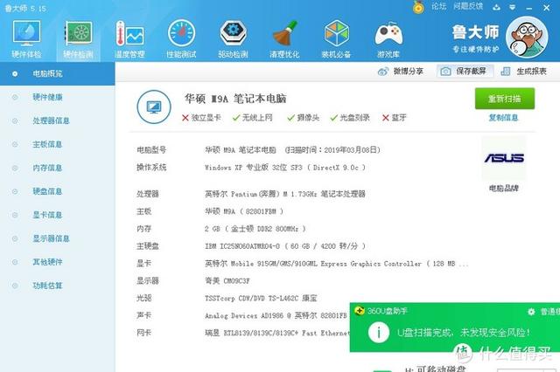The image size is (560, 372).
Task: Click the 鲁大师 mascot avatar
Action: coord(527,37)
